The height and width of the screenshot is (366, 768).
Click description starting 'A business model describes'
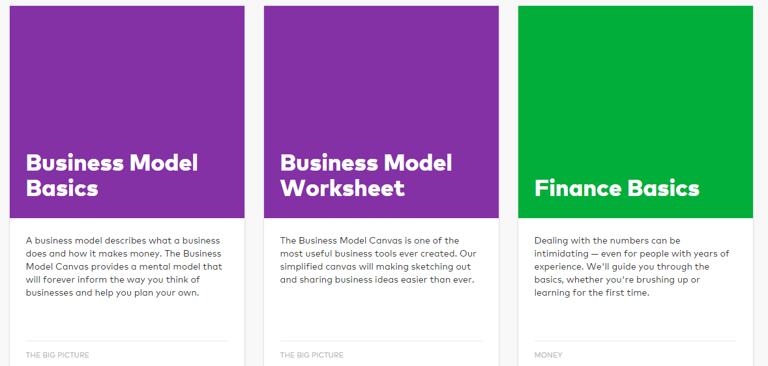(124, 266)
